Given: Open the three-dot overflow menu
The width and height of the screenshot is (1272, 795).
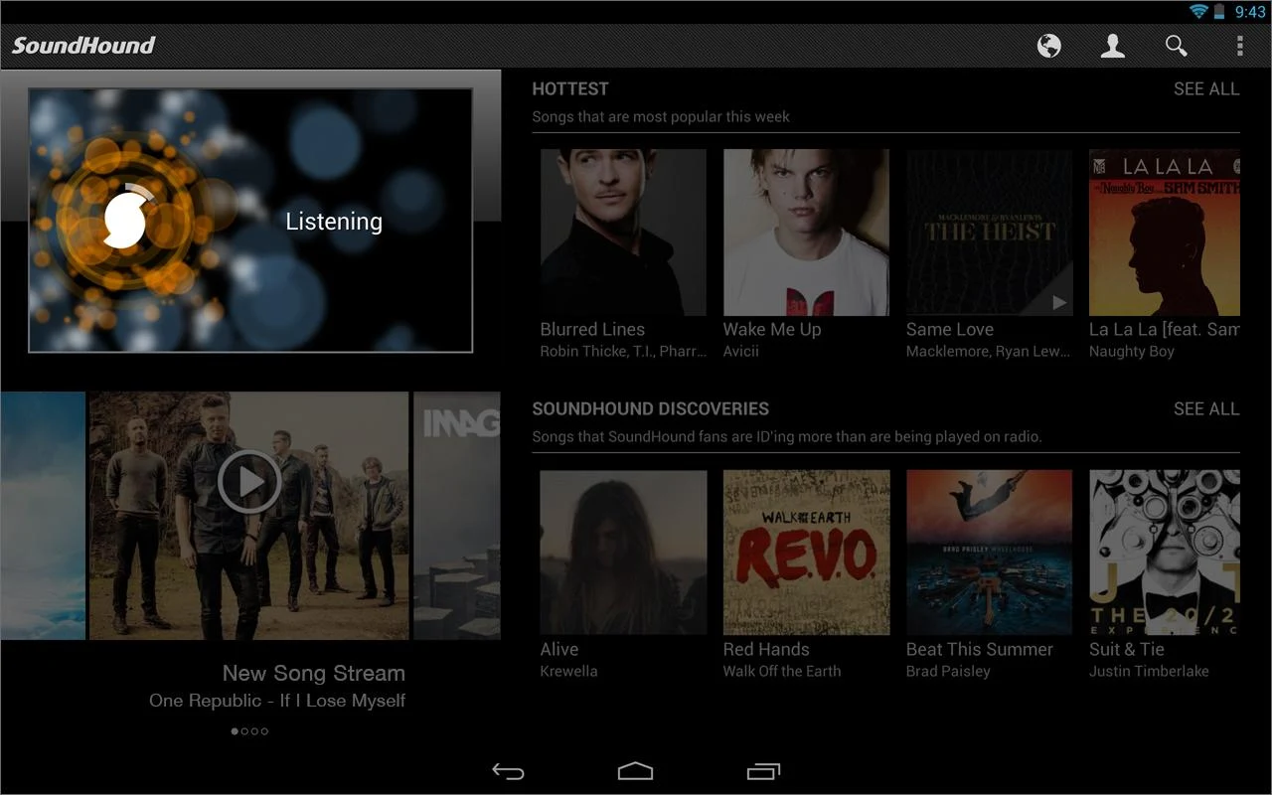Looking at the screenshot, I should 1239,46.
